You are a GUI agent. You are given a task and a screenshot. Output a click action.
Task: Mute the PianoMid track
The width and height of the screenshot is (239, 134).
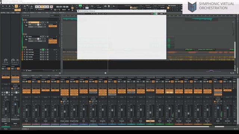point(41,57)
